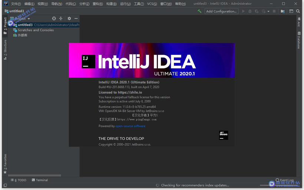Click Add Configuration button
Screen dimensions: 304x190
[221, 11]
